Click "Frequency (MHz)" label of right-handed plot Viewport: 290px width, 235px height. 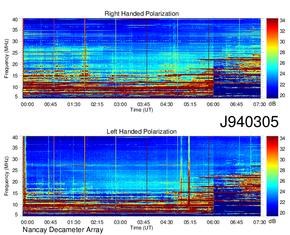6,58
